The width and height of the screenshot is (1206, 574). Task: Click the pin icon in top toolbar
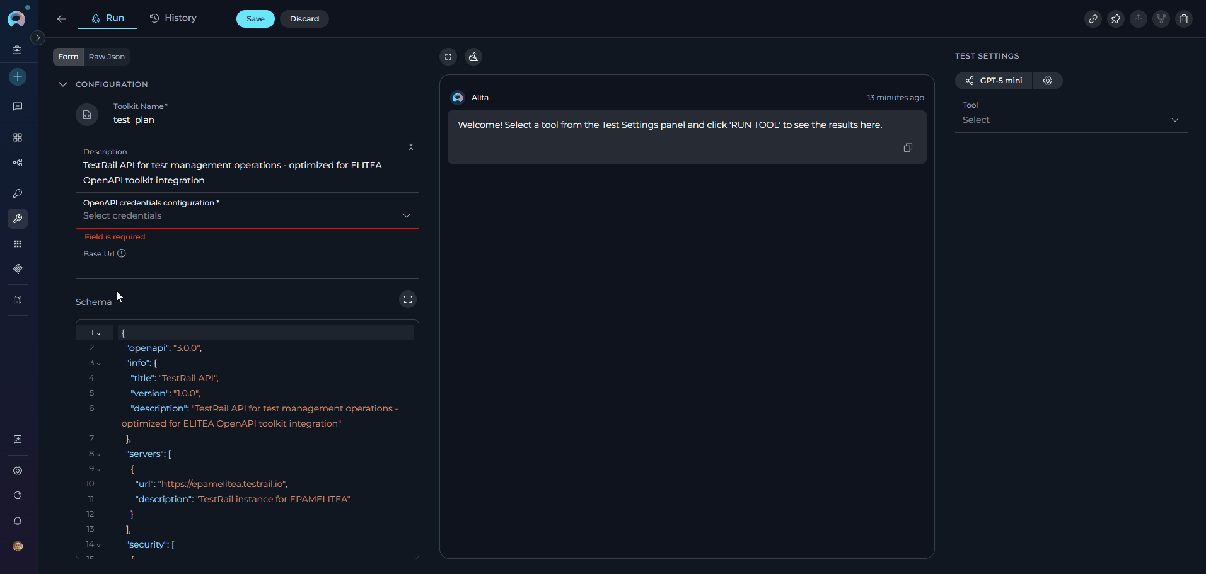click(1115, 19)
